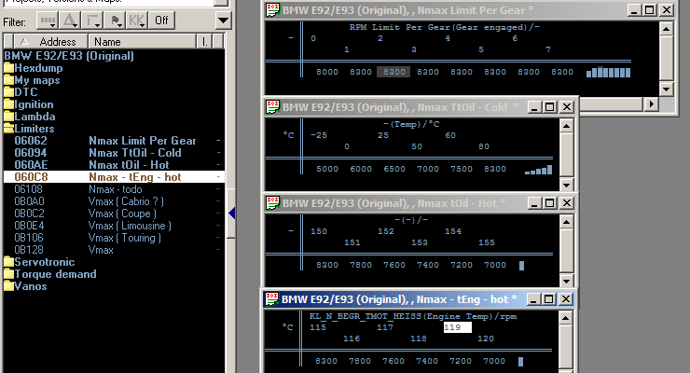The image size is (690, 373).
Task: Select the highlighted 8300 cell for gear 2
Action: (393, 72)
